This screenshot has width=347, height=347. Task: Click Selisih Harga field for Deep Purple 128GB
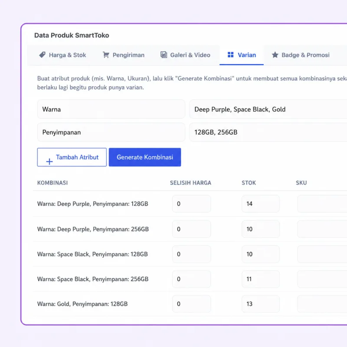pyautogui.click(x=191, y=203)
